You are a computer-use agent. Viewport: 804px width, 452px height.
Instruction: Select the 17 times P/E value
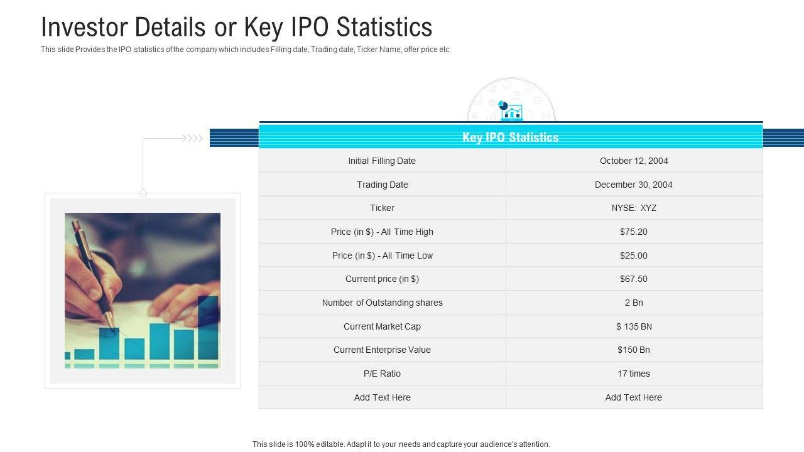(633, 374)
